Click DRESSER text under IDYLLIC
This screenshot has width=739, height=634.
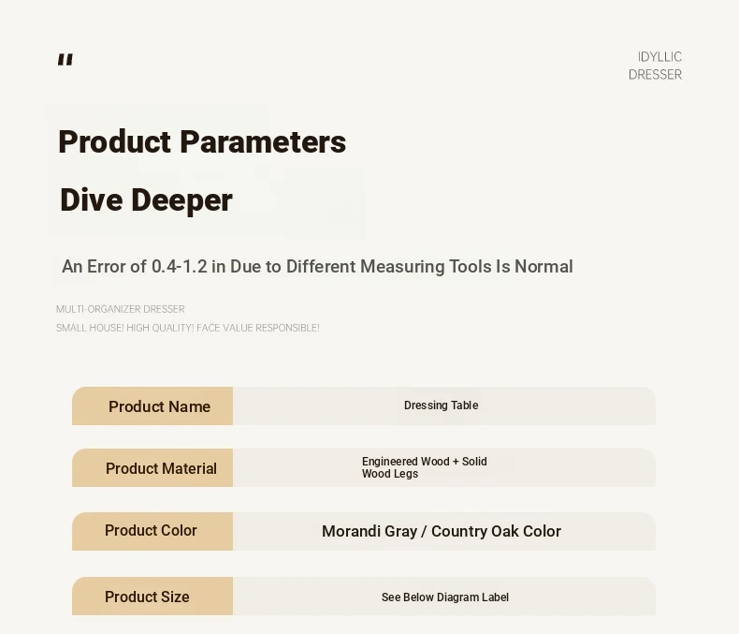[655, 75]
